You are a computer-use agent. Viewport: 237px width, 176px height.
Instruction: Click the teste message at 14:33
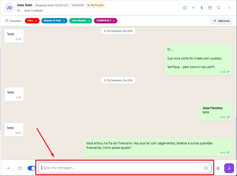pos(14,130)
